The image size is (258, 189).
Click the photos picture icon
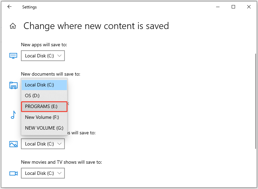pyautogui.click(x=13, y=144)
